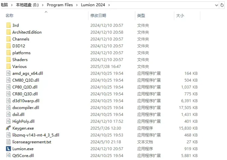Select the d3d10warp.dll file name
Viewport: 227px width, 160px height.
[x=26, y=101]
